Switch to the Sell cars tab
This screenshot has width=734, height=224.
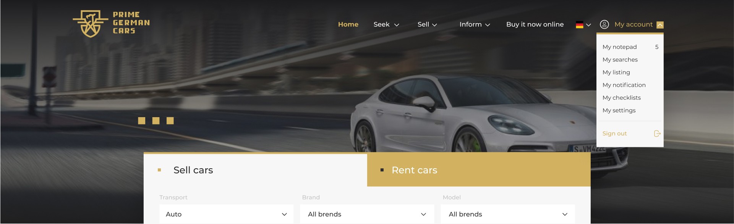coord(255,170)
